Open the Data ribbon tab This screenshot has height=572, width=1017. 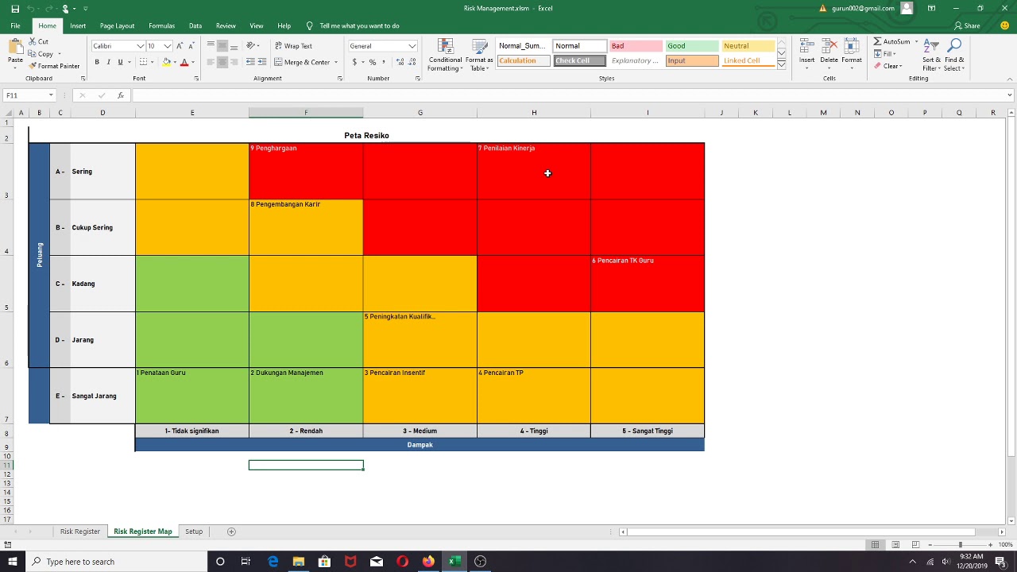pos(195,25)
